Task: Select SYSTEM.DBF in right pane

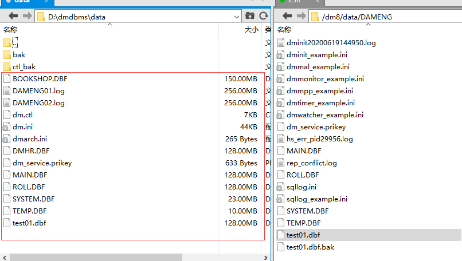Action: point(307,211)
